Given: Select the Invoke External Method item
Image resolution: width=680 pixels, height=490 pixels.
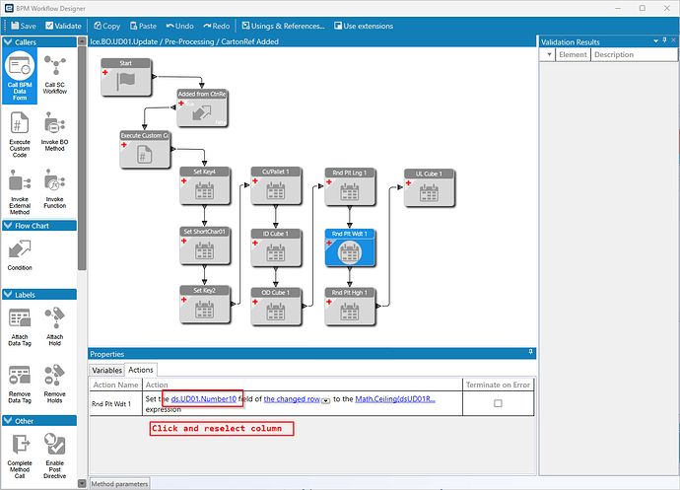Looking at the screenshot, I should pos(20,192).
